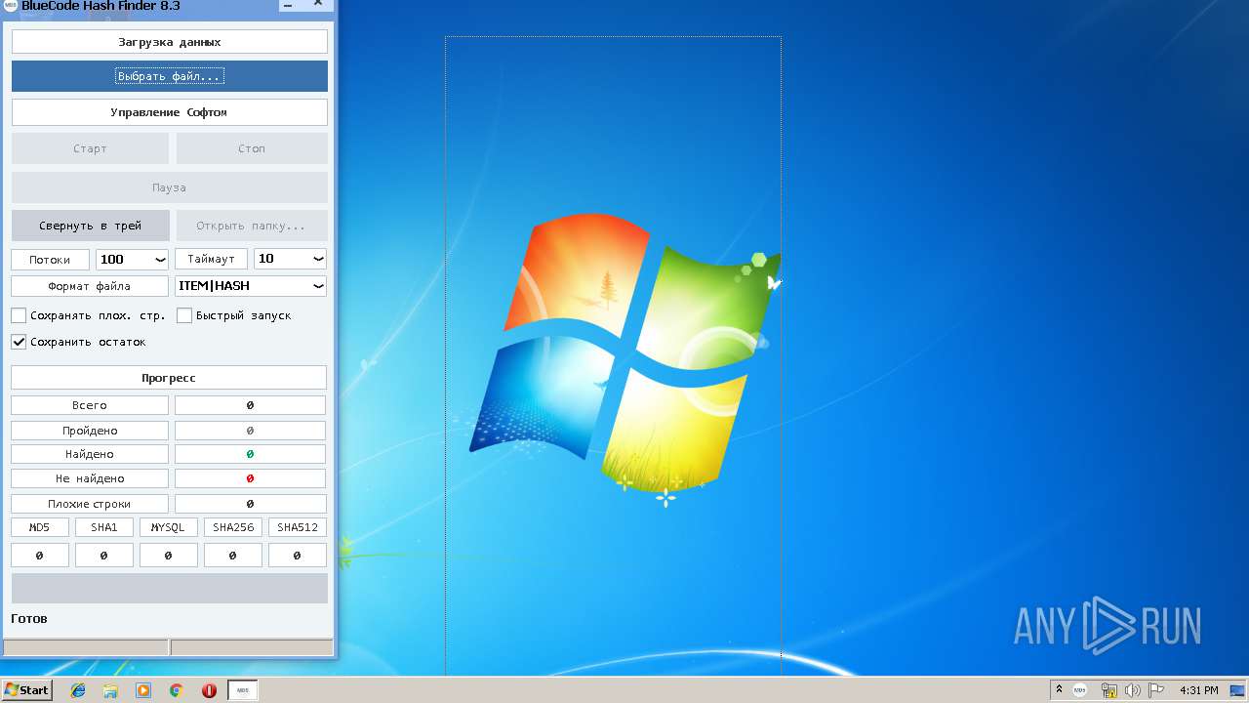
Task: Click the MD5 label
Action: 40,527
